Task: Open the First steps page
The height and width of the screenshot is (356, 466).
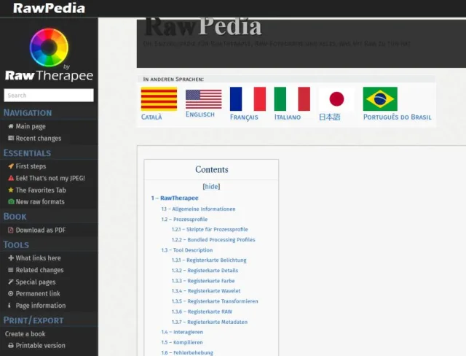Action: [x=31, y=166]
